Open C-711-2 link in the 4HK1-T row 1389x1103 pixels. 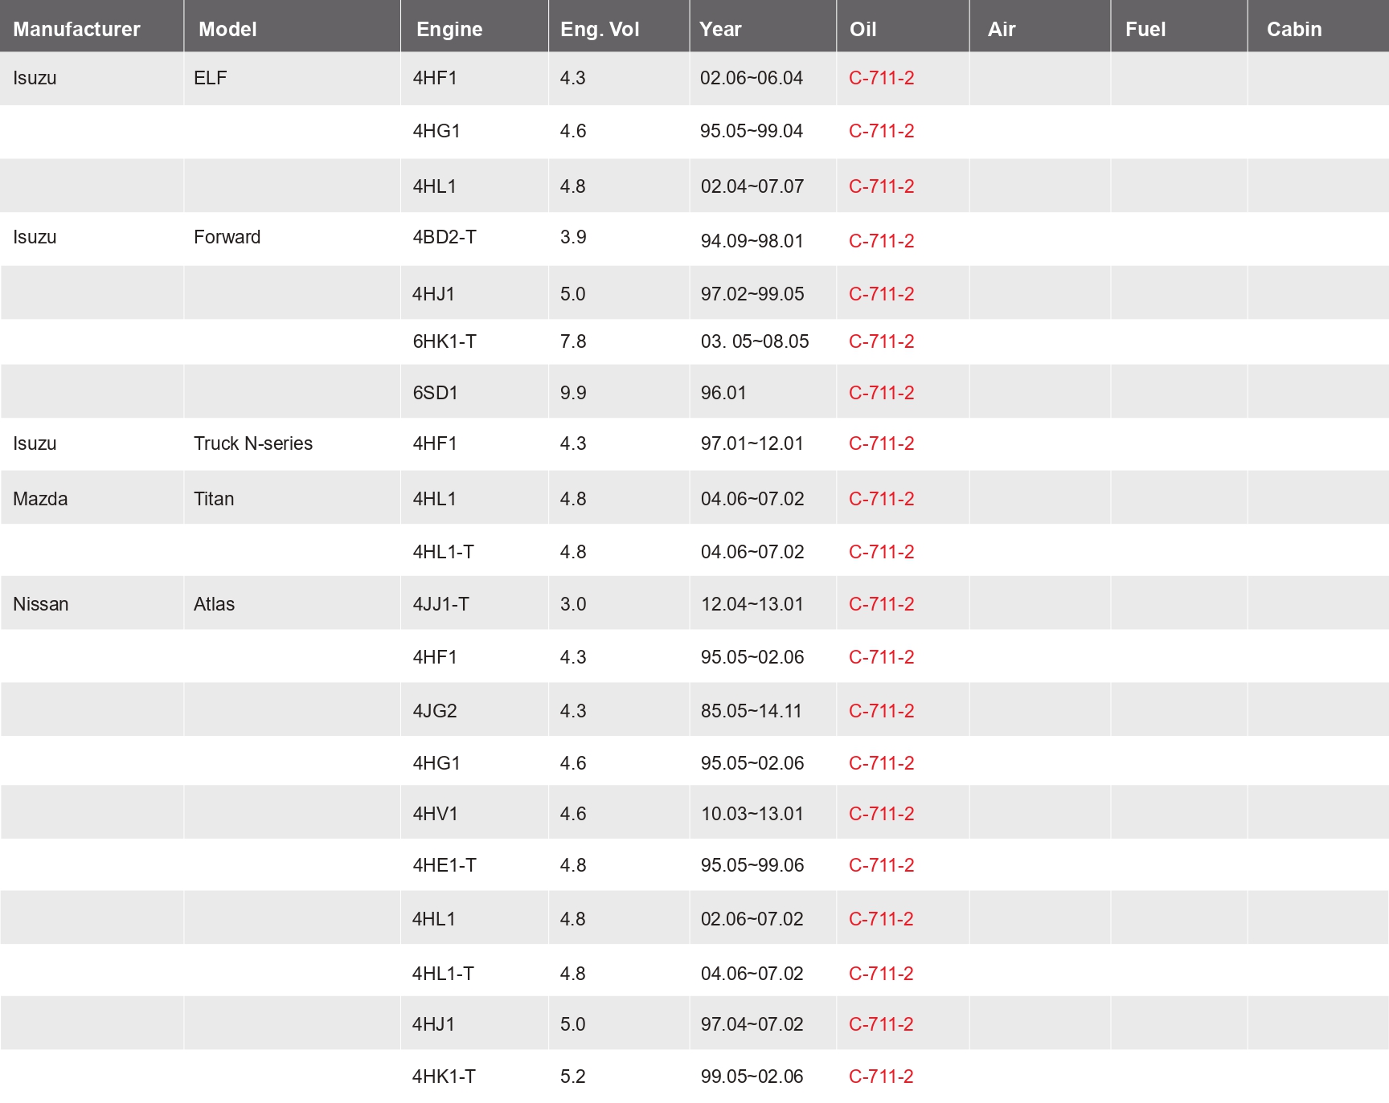coord(881,1076)
